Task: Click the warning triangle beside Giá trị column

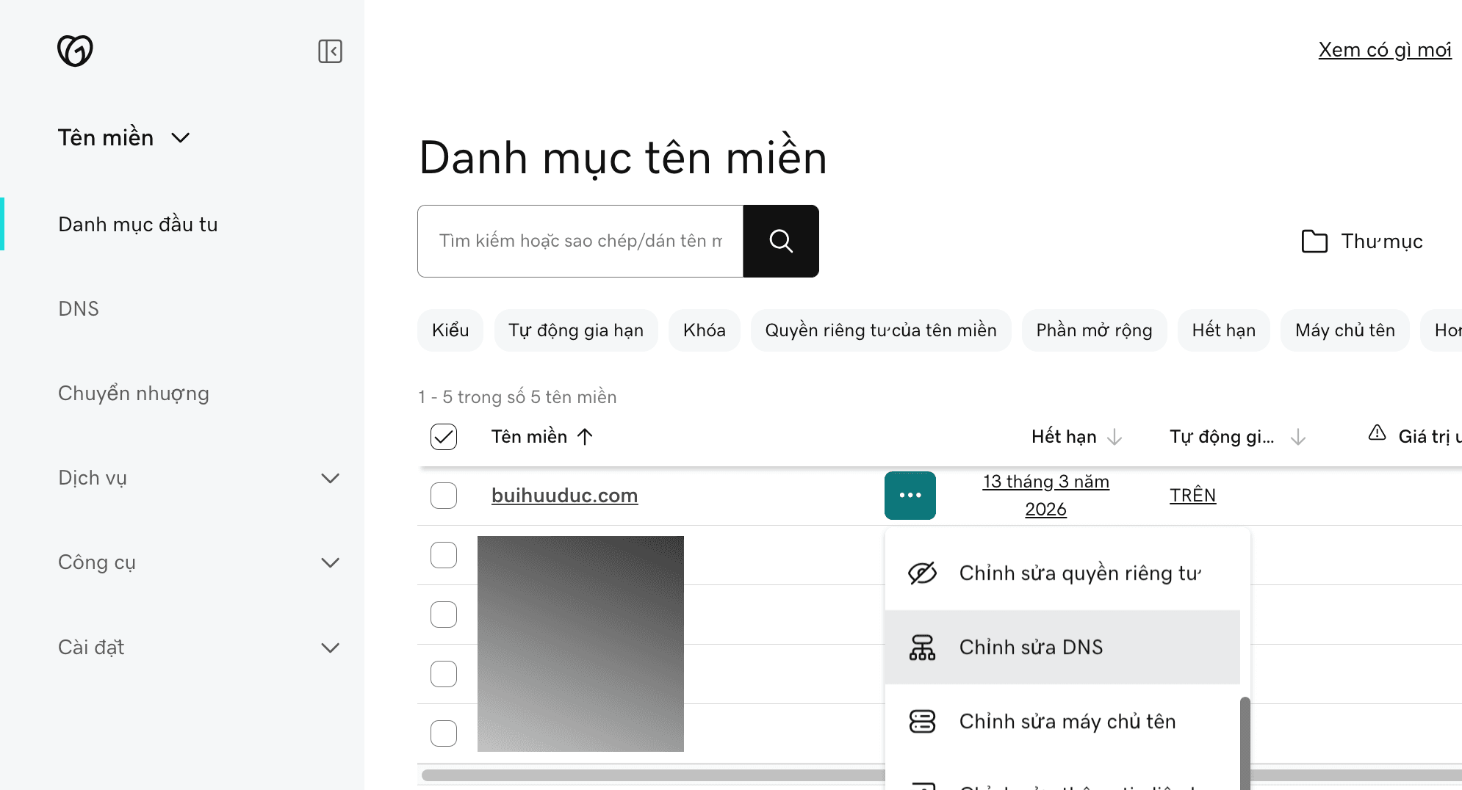Action: [x=1376, y=434]
